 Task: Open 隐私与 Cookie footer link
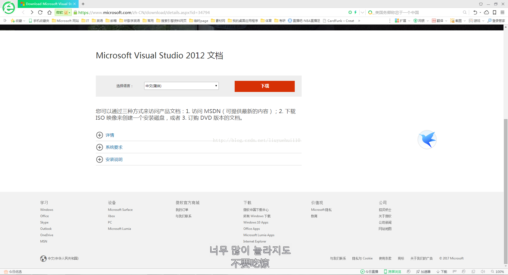(x=362, y=258)
